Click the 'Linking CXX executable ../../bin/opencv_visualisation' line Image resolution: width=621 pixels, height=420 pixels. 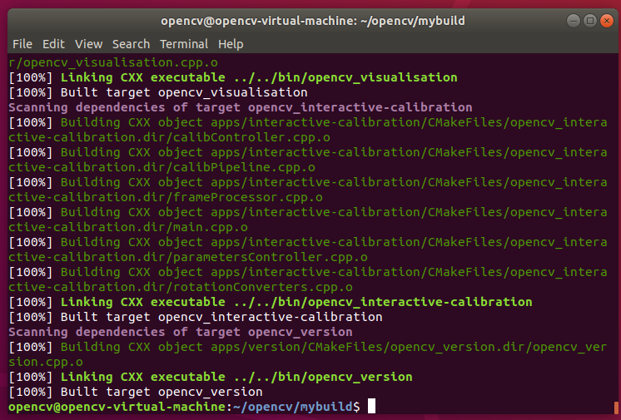233,77
